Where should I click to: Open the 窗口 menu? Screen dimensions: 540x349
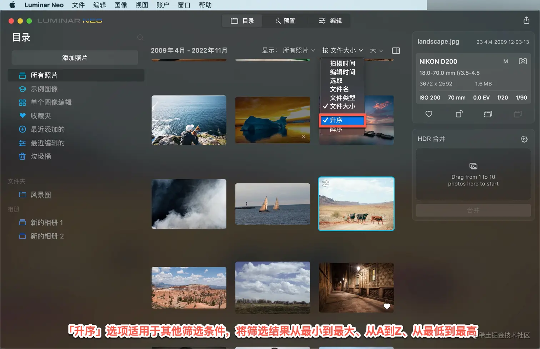tap(184, 5)
